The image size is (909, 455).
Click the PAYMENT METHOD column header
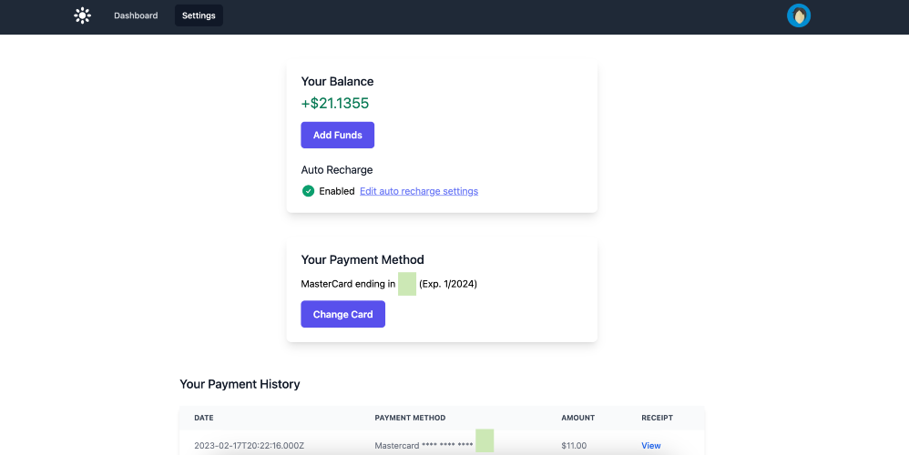coord(410,418)
